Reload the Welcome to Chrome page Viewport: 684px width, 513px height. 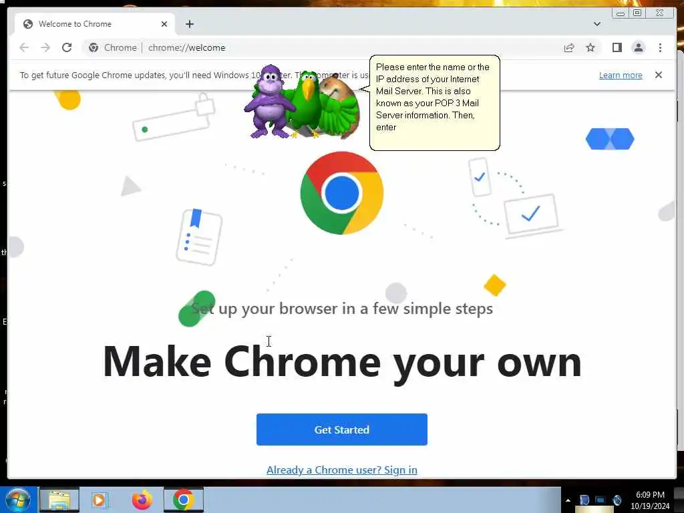[67, 47]
